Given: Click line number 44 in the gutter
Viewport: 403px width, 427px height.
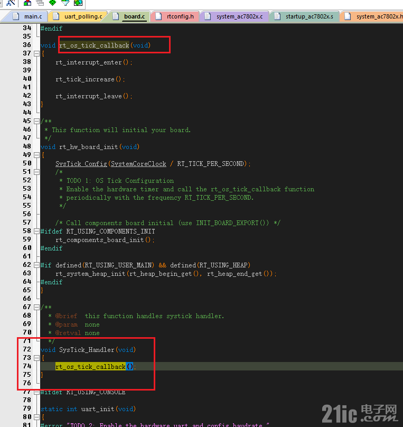Looking at the screenshot, I should coord(27,112).
